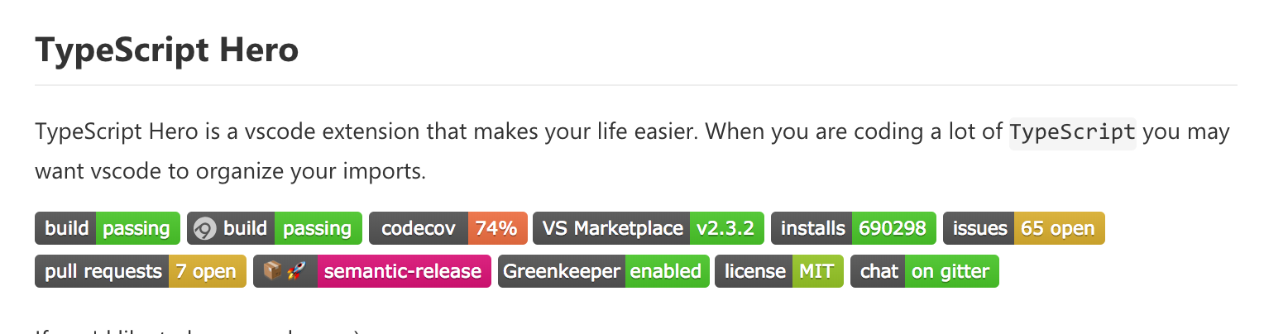The height and width of the screenshot is (334, 1264).
Task: Open the pull requests 7 open badge
Action: [x=141, y=271]
